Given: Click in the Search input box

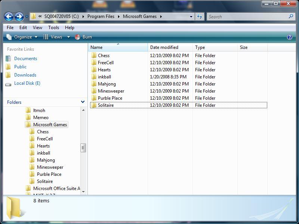Looking at the screenshot, I should click(247, 16).
